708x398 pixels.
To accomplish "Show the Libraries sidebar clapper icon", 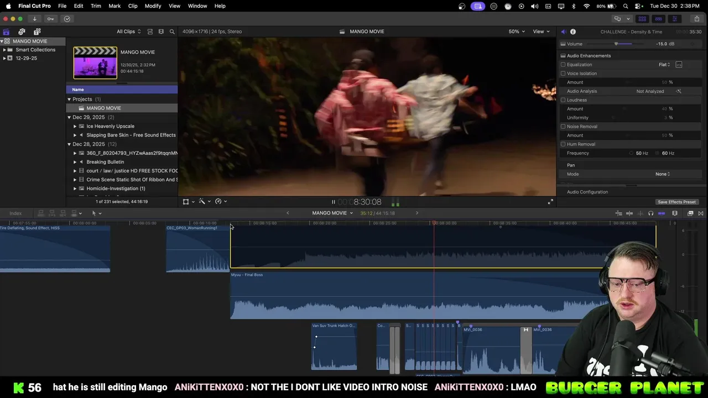I will (x=6, y=32).
